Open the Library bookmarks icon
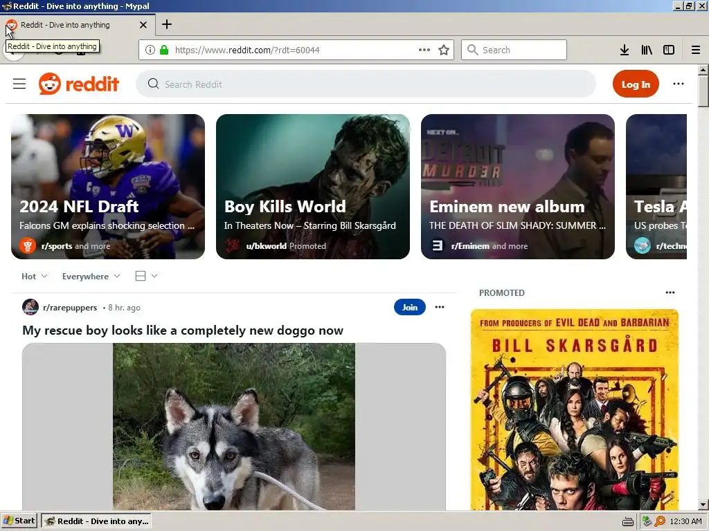The image size is (709, 531). click(647, 50)
